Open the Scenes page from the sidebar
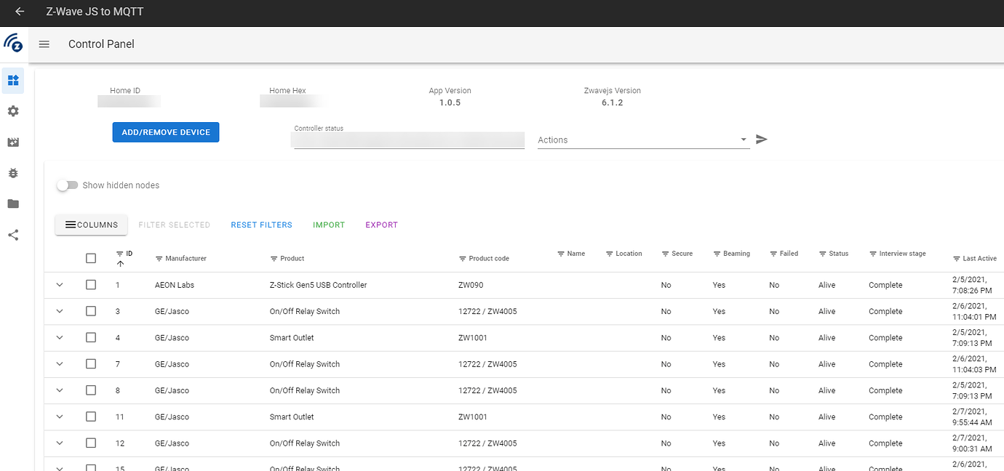This screenshot has width=1004, height=471. click(x=12, y=142)
